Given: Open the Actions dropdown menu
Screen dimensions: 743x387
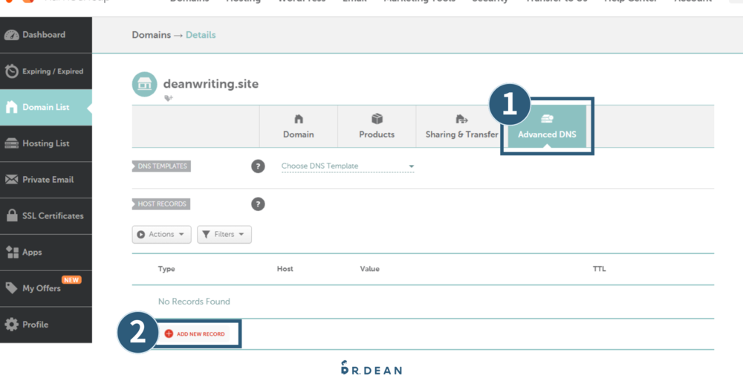Looking at the screenshot, I should point(161,235).
